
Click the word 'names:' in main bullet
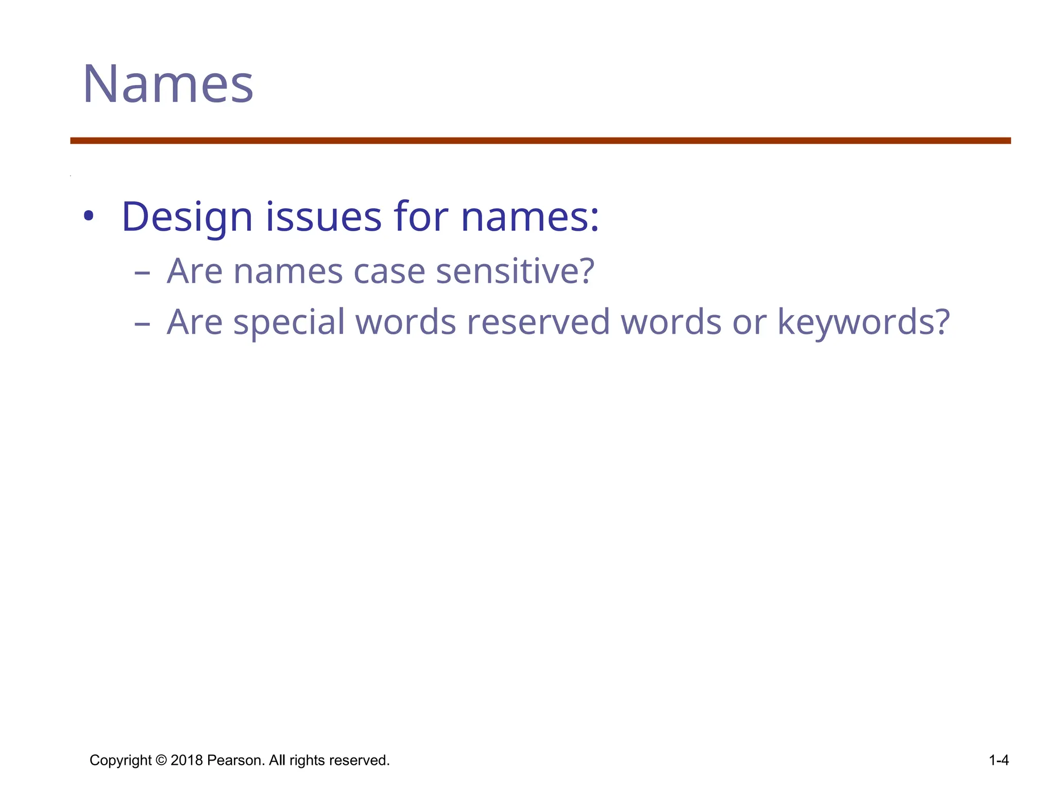tap(530, 217)
